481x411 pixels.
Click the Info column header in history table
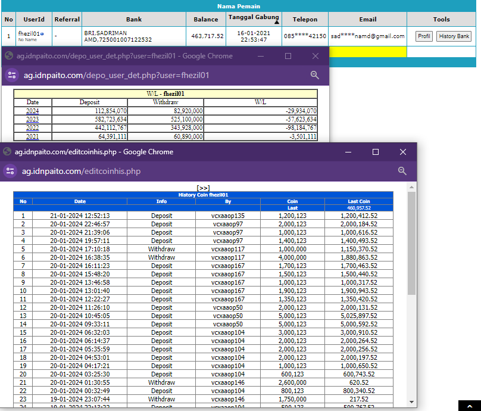pos(161,201)
